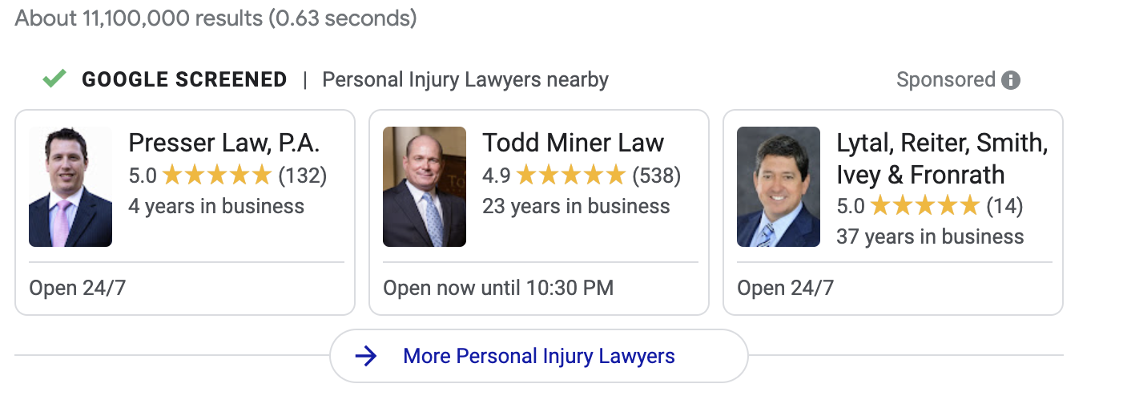This screenshot has height=412, width=1123.
Task: Open the Presser Law, P.A. listing title
Action: [x=224, y=143]
